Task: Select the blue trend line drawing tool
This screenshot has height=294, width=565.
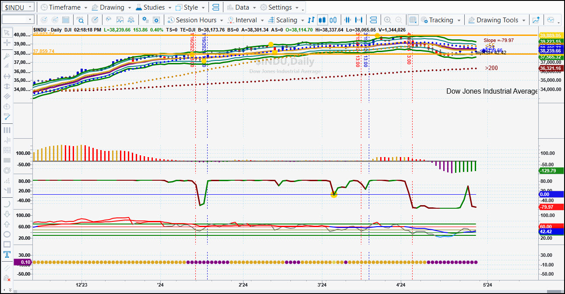Action: (x=7, y=117)
